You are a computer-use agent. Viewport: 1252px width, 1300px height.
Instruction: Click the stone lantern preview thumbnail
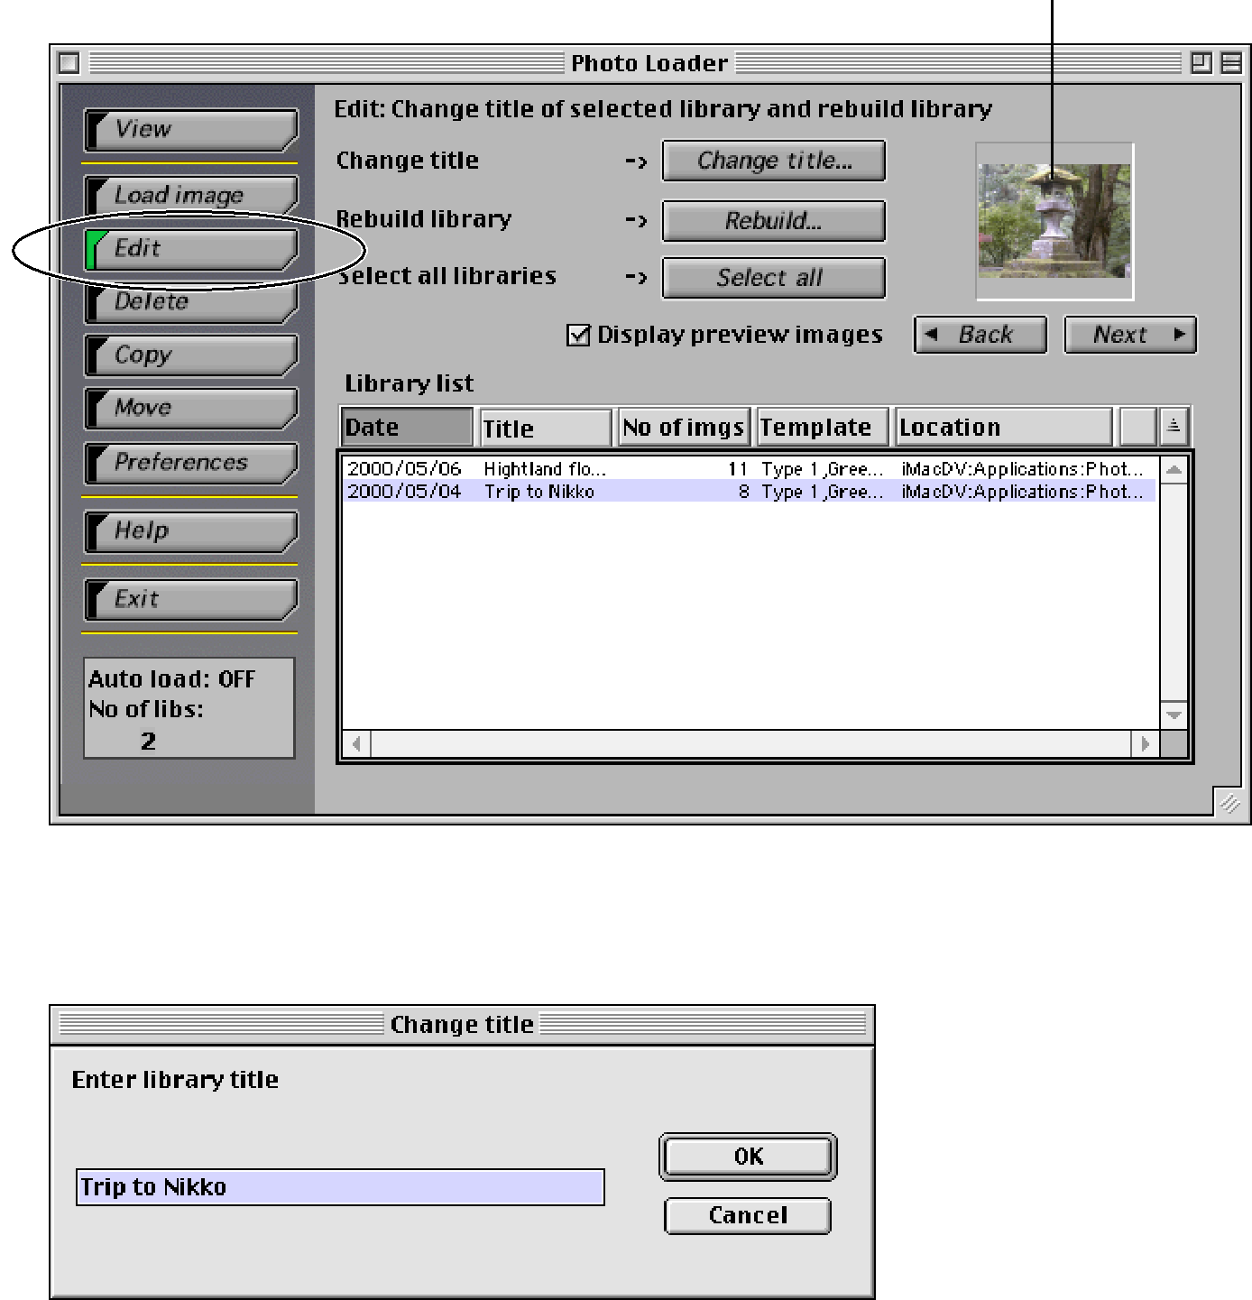point(1054,221)
